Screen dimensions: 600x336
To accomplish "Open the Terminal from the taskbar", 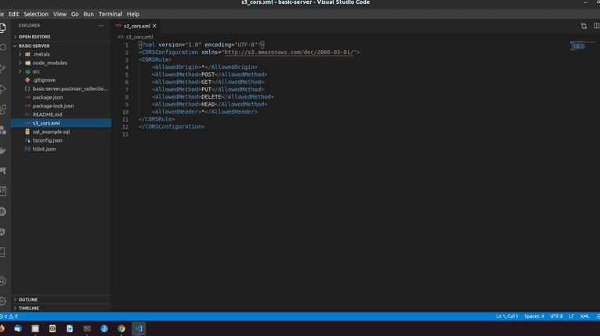I will 87,329.
